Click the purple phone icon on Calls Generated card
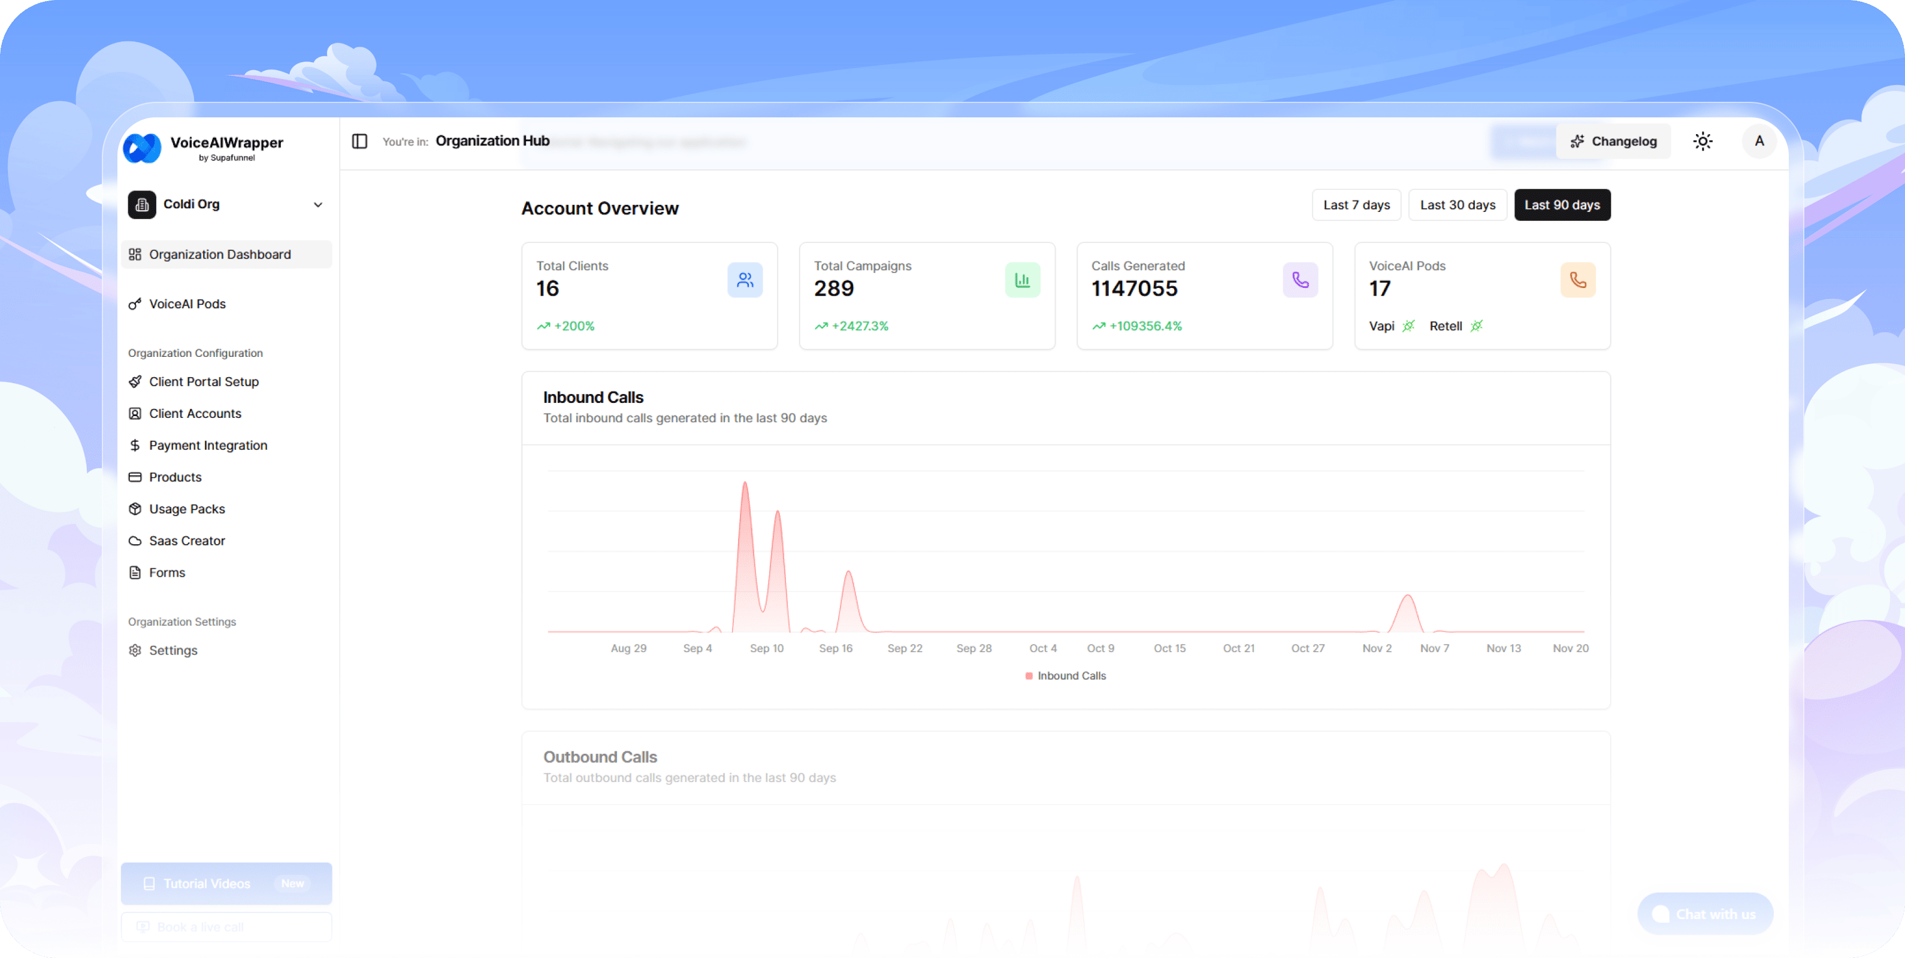 pyautogui.click(x=1300, y=280)
